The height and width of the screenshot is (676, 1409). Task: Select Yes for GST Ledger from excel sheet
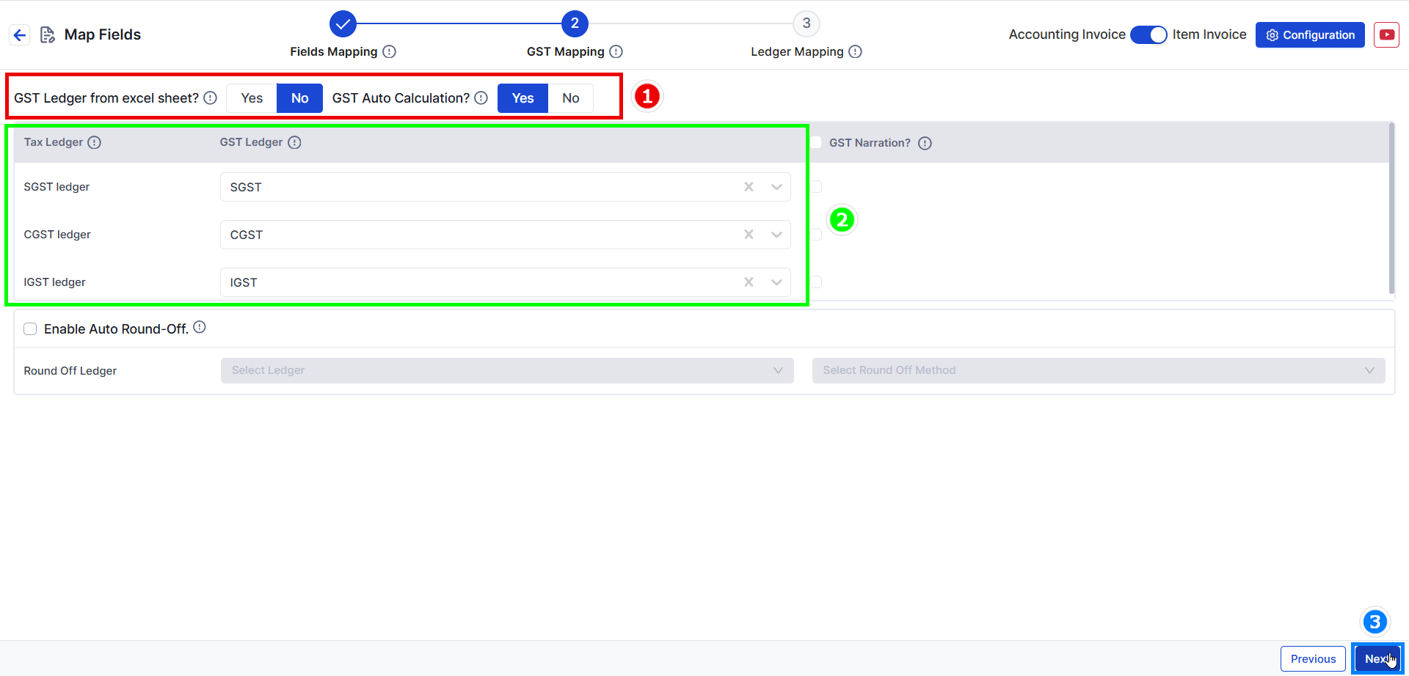252,98
